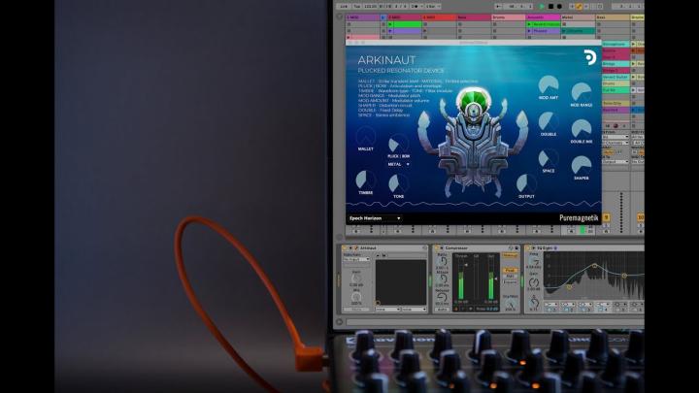Click the EQ Eight Gain knob
The width and height of the screenshot is (699, 393).
click(534, 282)
